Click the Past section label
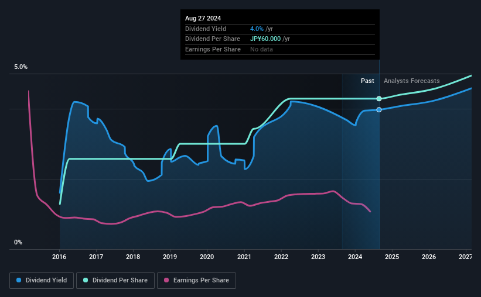Viewport: 481px width, 297px height. click(x=367, y=81)
